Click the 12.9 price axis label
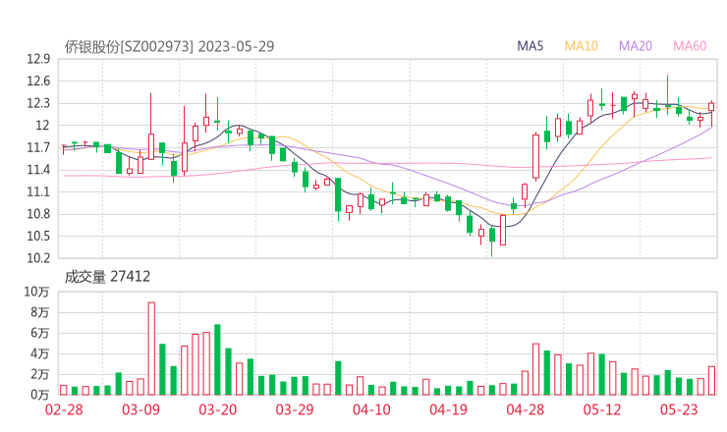Viewport: 727px width, 432px height. point(38,59)
